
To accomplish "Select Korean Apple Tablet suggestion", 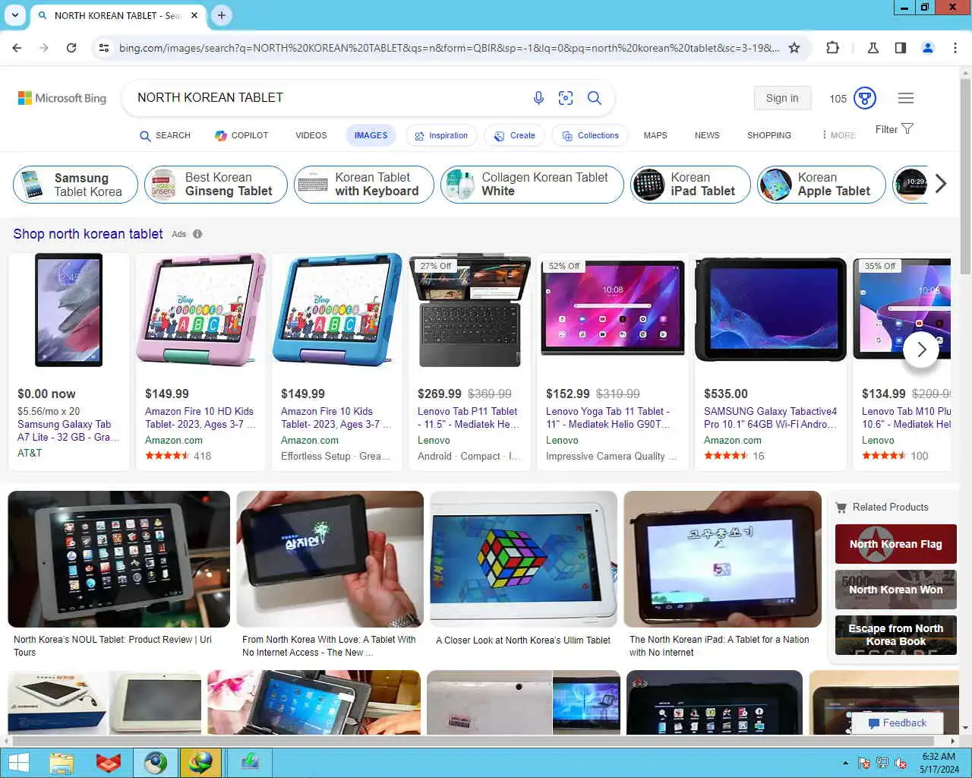I will click(x=821, y=185).
